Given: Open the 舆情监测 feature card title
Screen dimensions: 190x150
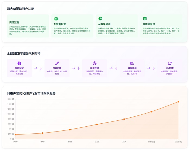Looking at the screenshot, I should pyautogui.click(x=14, y=22).
